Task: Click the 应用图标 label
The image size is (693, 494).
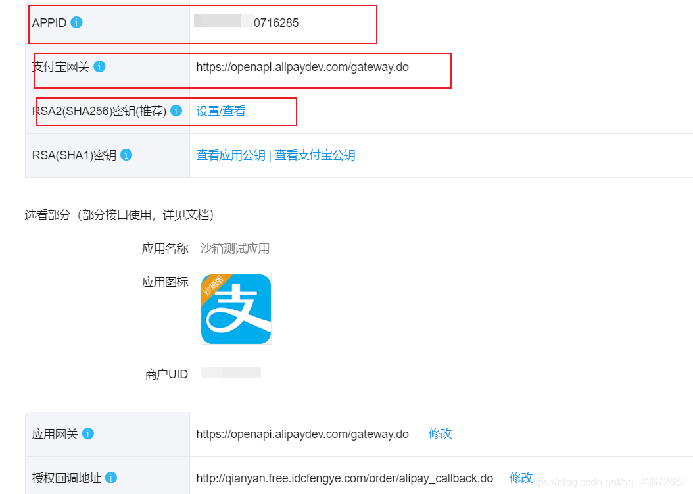Action: point(165,282)
